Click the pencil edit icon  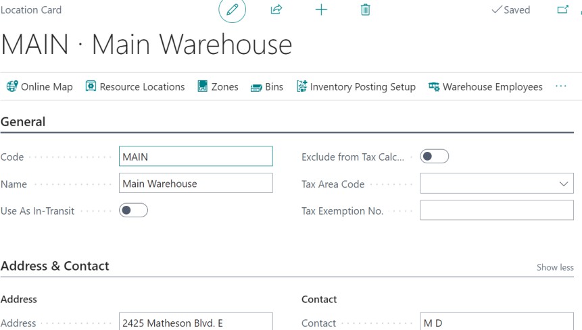(233, 10)
